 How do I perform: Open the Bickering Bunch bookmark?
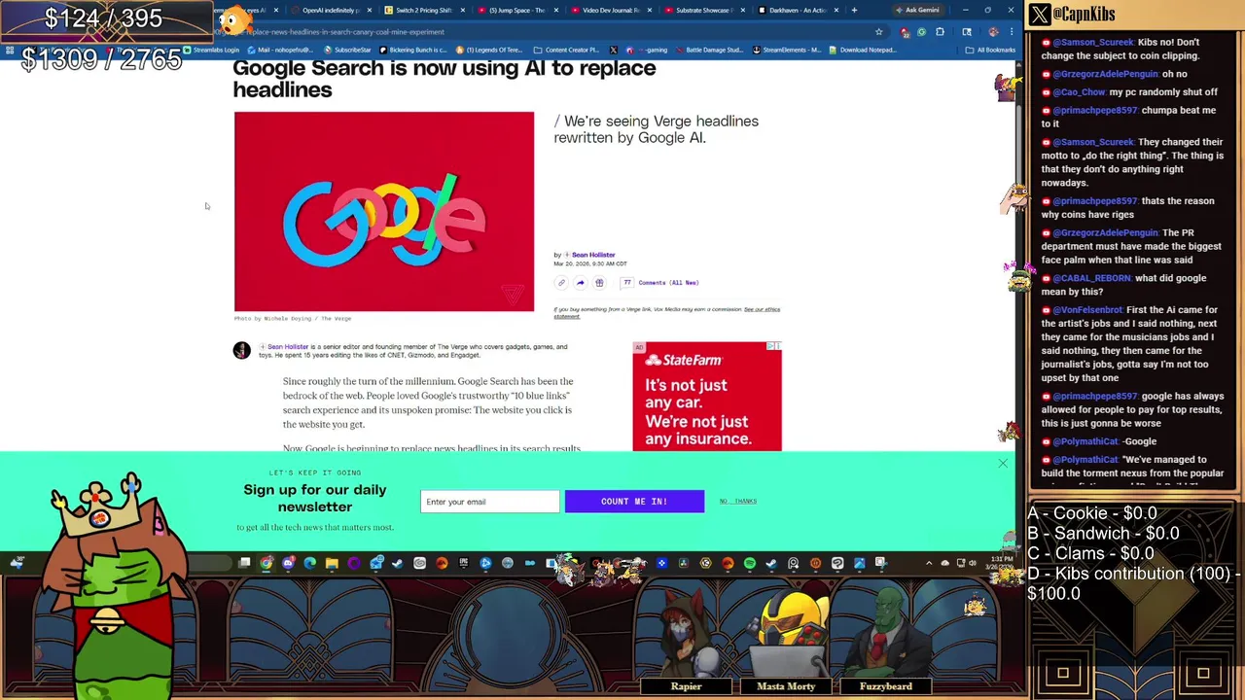(x=413, y=50)
